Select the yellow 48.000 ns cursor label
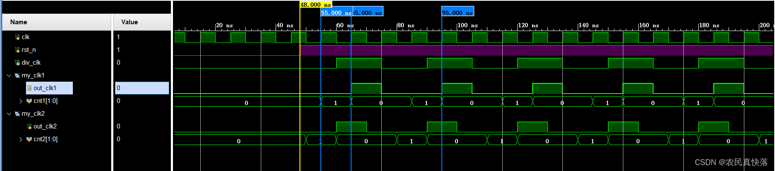 click(315, 5)
